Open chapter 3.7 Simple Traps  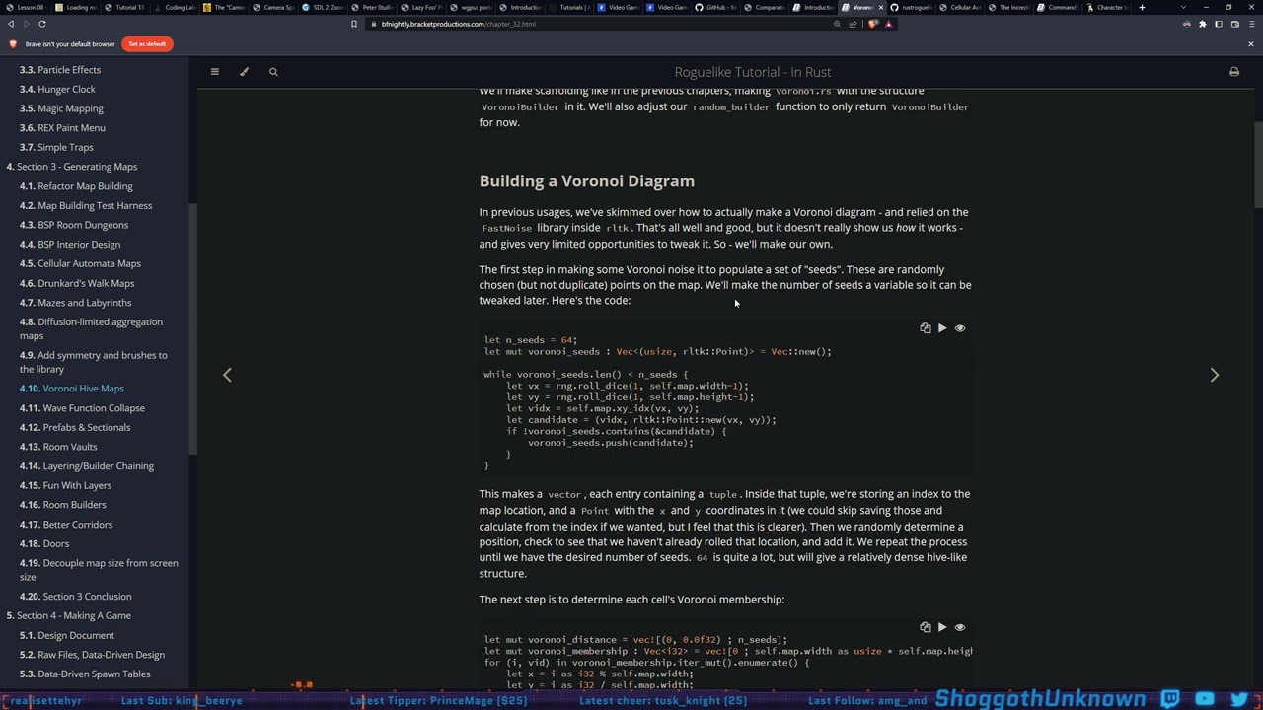pyautogui.click(x=56, y=147)
